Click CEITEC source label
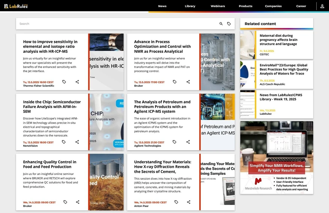 (x=264, y=54)
